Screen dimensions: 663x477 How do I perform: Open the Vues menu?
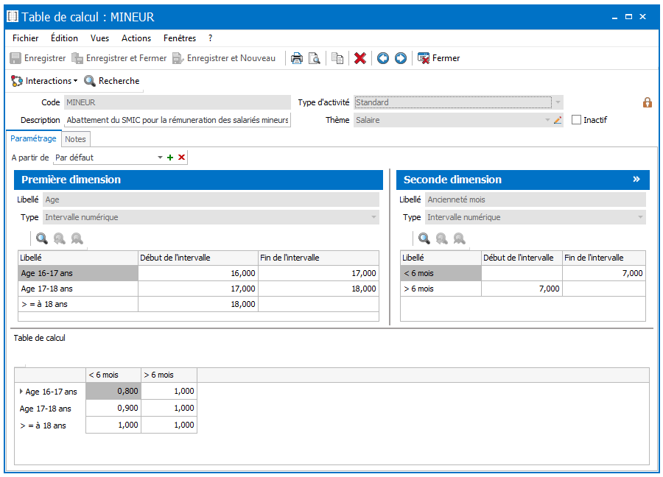click(x=99, y=38)
